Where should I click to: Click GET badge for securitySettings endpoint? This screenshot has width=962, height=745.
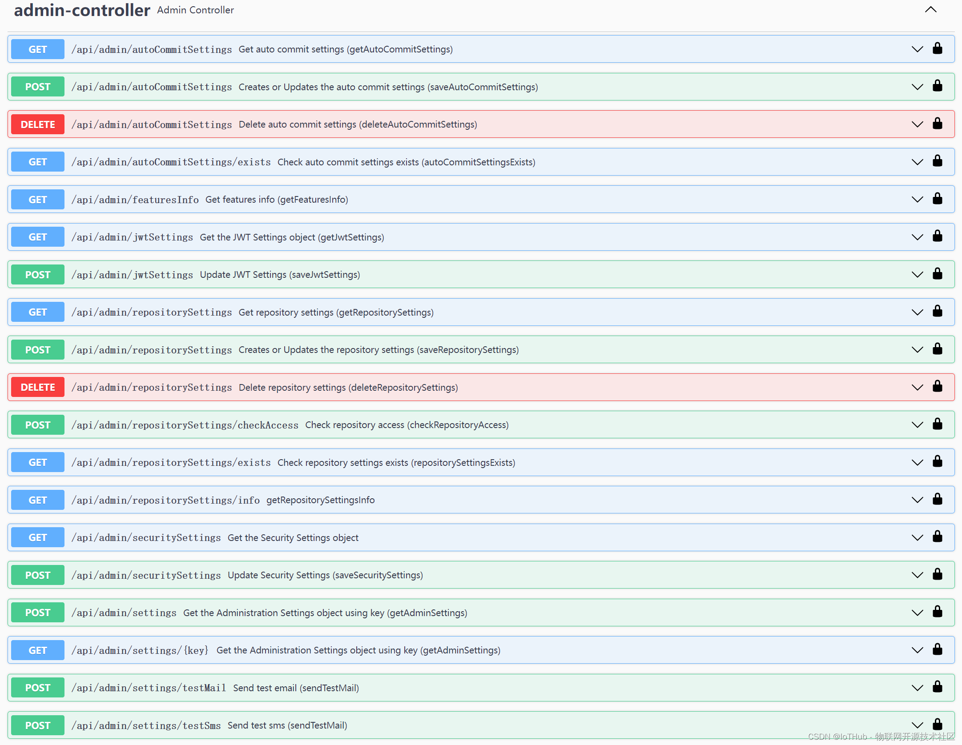click(38, 537)
